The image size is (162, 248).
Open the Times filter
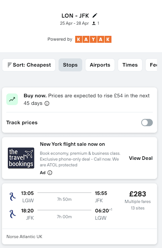coord(130,65)
